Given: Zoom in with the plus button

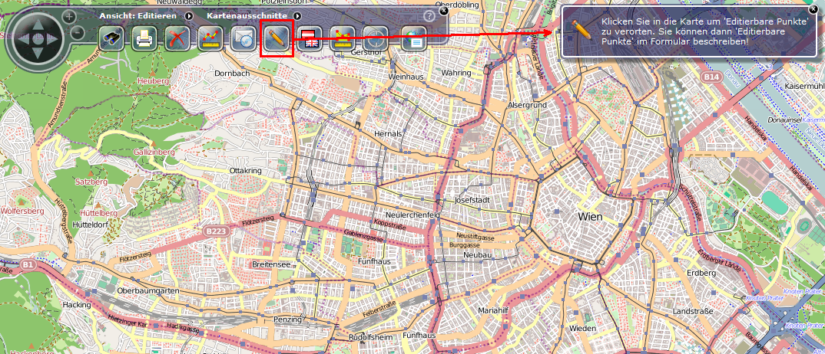Looking at the screenshot, I should point(69,16).
